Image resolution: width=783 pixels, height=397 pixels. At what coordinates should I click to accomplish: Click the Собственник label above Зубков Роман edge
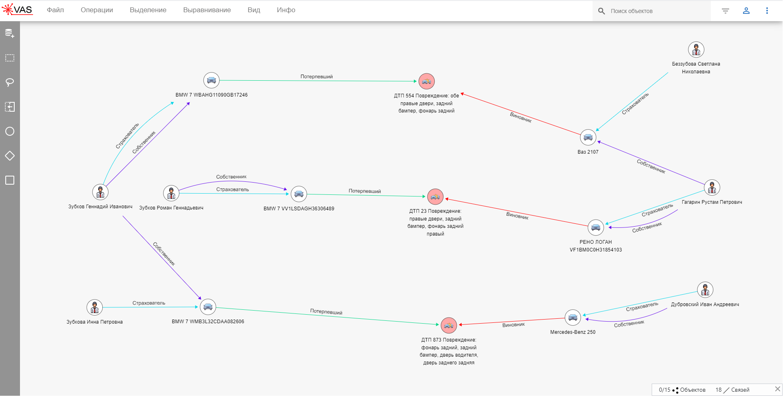pyautogui.click(x=231, y=177)
